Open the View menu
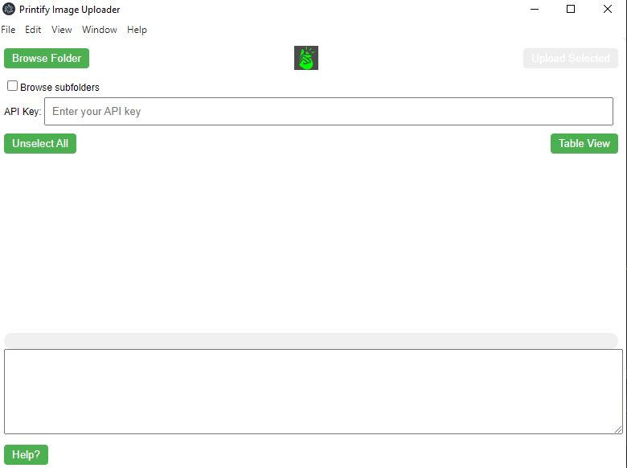The image size is (627, 468). tap(62, 30)
